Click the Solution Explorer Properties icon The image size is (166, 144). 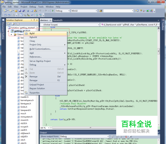9,24
